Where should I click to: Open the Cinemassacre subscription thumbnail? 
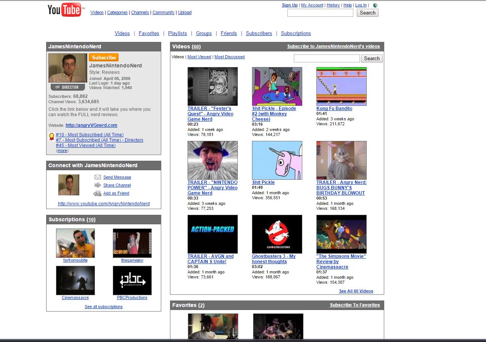pos(75,280)
